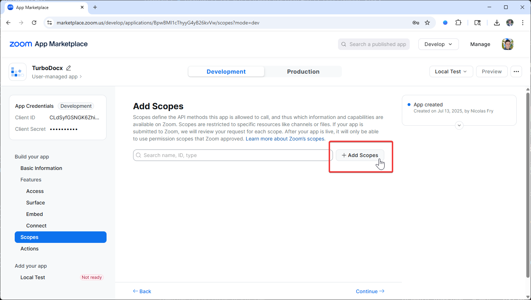The image size is (531, 300).
Task: Open the extensions puzzle icon
Action: tap(458, 23)
